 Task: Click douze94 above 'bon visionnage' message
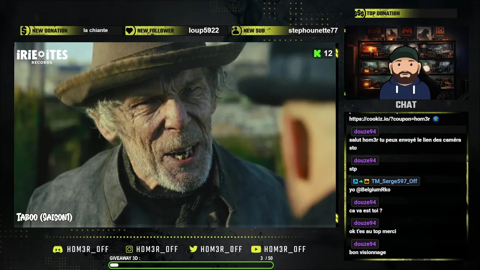[365, 244]
